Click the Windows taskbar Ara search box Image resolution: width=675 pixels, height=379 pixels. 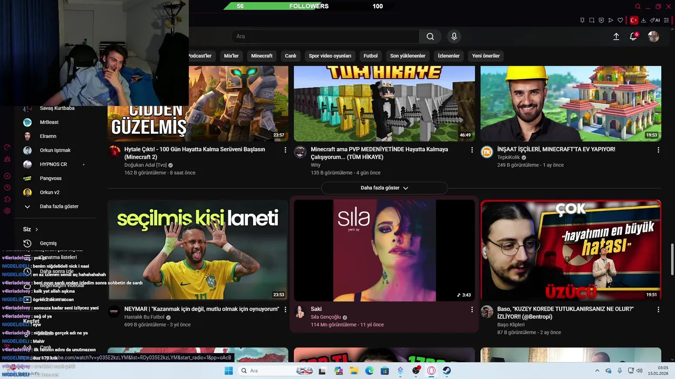(x=276, y=371)
